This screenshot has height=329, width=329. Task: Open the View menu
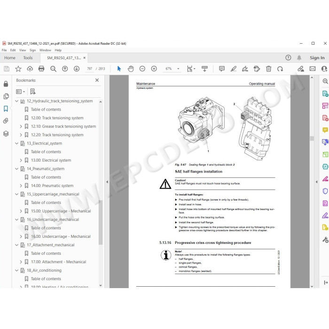point(23,50)
